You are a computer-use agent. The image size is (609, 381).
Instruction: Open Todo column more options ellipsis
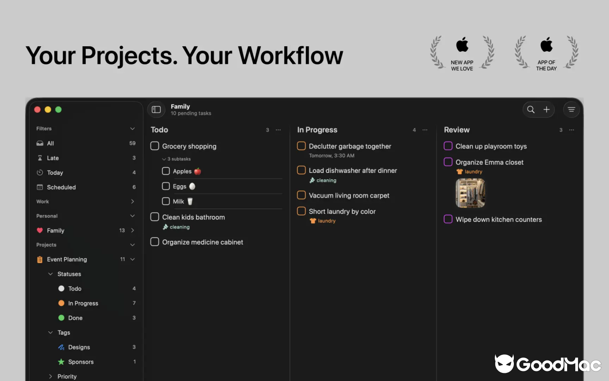click(278, 130)
